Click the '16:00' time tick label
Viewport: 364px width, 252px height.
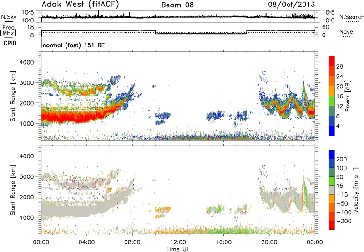pyautogui.click(x=223, y=242)
